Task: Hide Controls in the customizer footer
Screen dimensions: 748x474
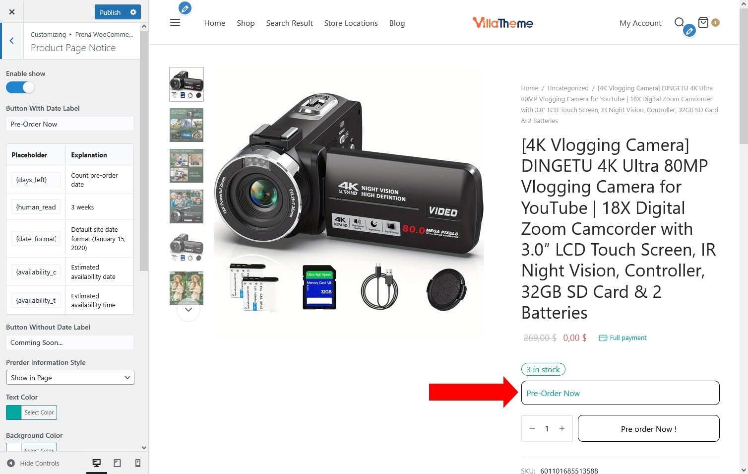Action: click(33, 463)
